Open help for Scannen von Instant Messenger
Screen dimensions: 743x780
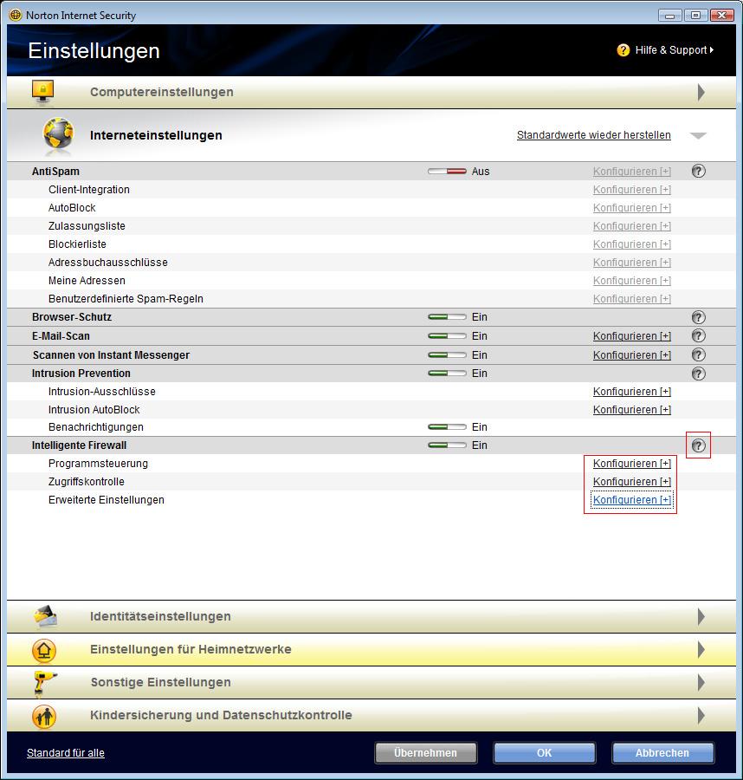point(698,354)
